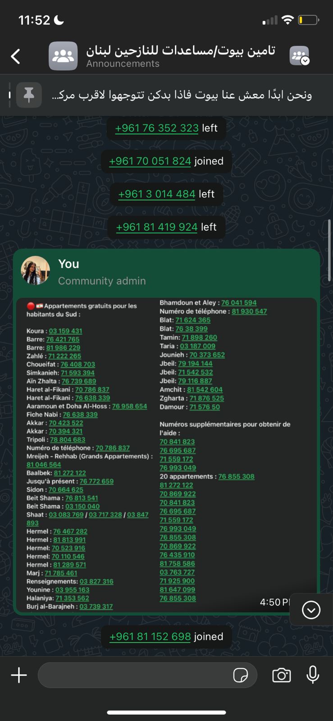Tap the pinned message pin icon
Image resolution: width=333 pixels, height=721 pixels.
[x=29, y=95]
